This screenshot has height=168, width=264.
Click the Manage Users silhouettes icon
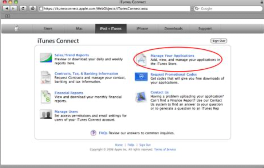[46, 114]
